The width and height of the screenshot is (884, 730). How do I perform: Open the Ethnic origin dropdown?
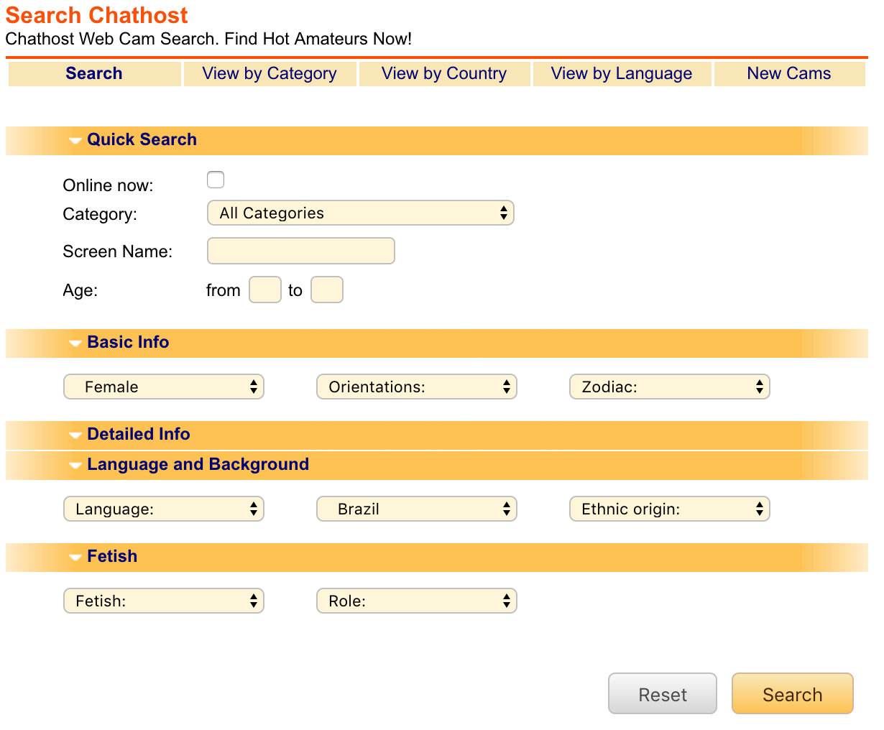[x=670, y=509]
